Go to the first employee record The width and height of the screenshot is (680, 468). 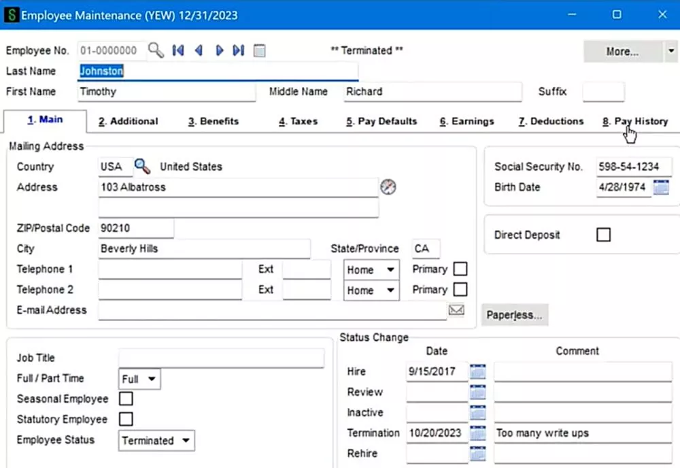(x=178, y=50)
